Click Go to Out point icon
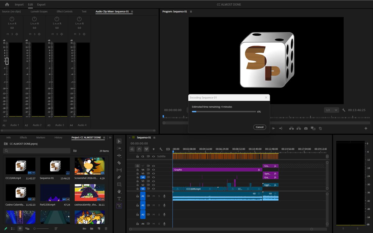Viewport: 373px width, 233px height. coord(280,128)
